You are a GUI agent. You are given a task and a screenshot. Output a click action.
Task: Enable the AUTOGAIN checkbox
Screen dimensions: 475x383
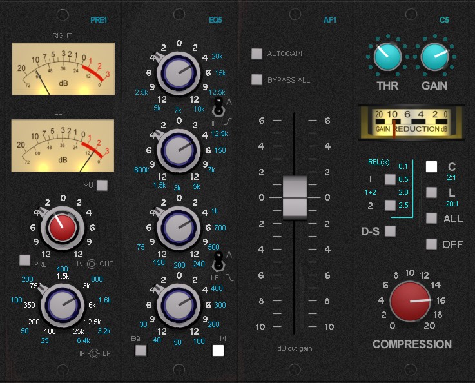click(x=257, y=54)
